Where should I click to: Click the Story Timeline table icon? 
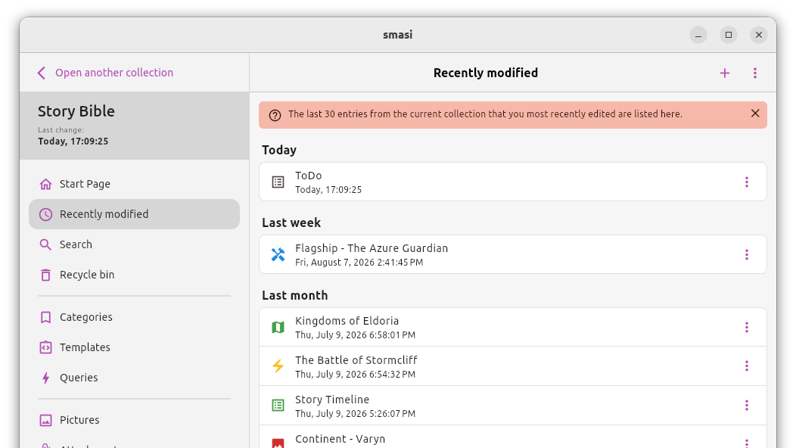278,406
